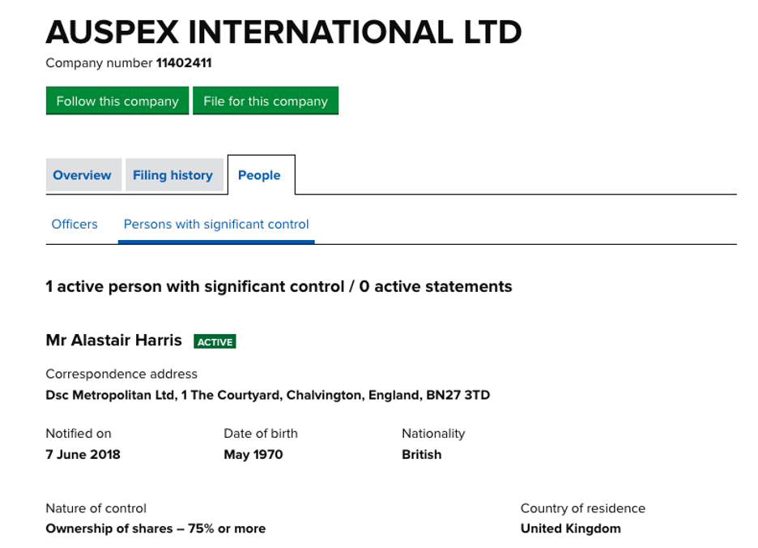Select the People tab
This screenshot has width=758, height=548.
(x=260, y=174)
